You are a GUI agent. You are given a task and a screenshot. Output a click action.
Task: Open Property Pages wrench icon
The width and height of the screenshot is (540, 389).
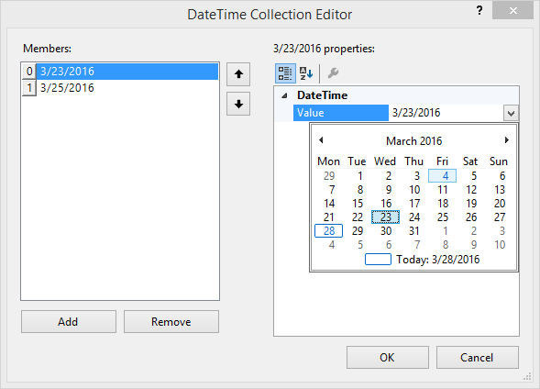point(333,73)
